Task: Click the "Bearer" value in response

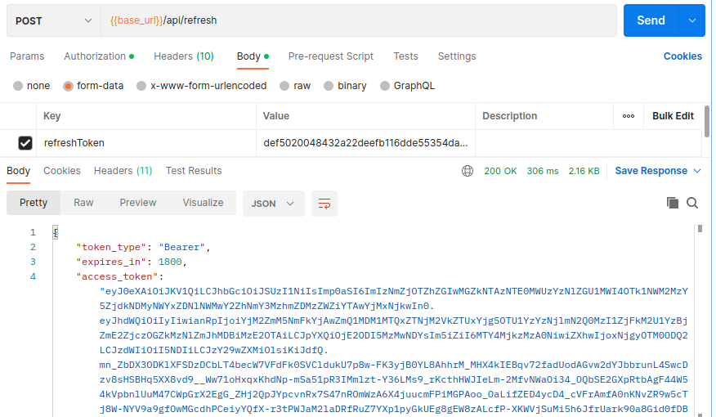Action: coord(182,247)
